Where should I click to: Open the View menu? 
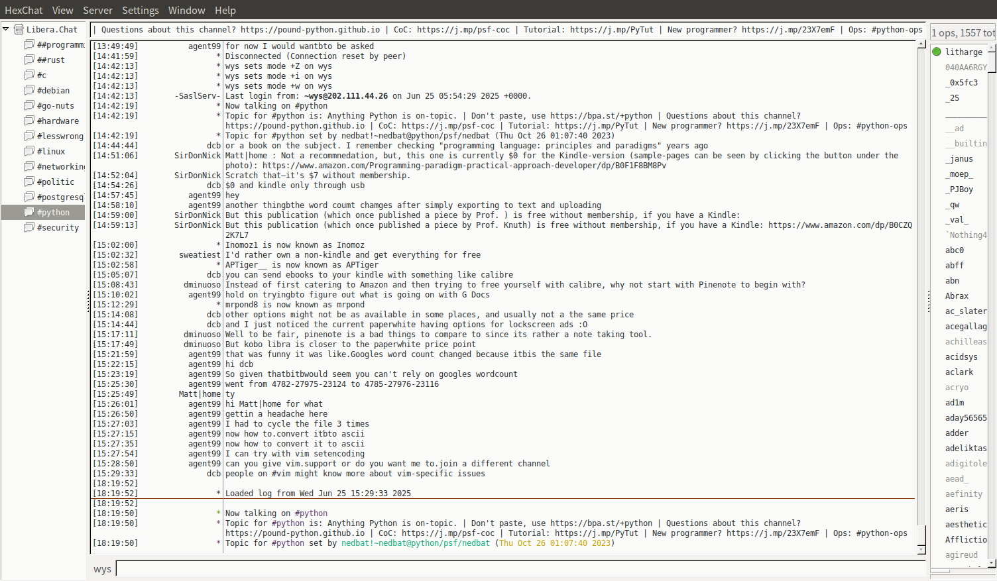click(63, 10)
